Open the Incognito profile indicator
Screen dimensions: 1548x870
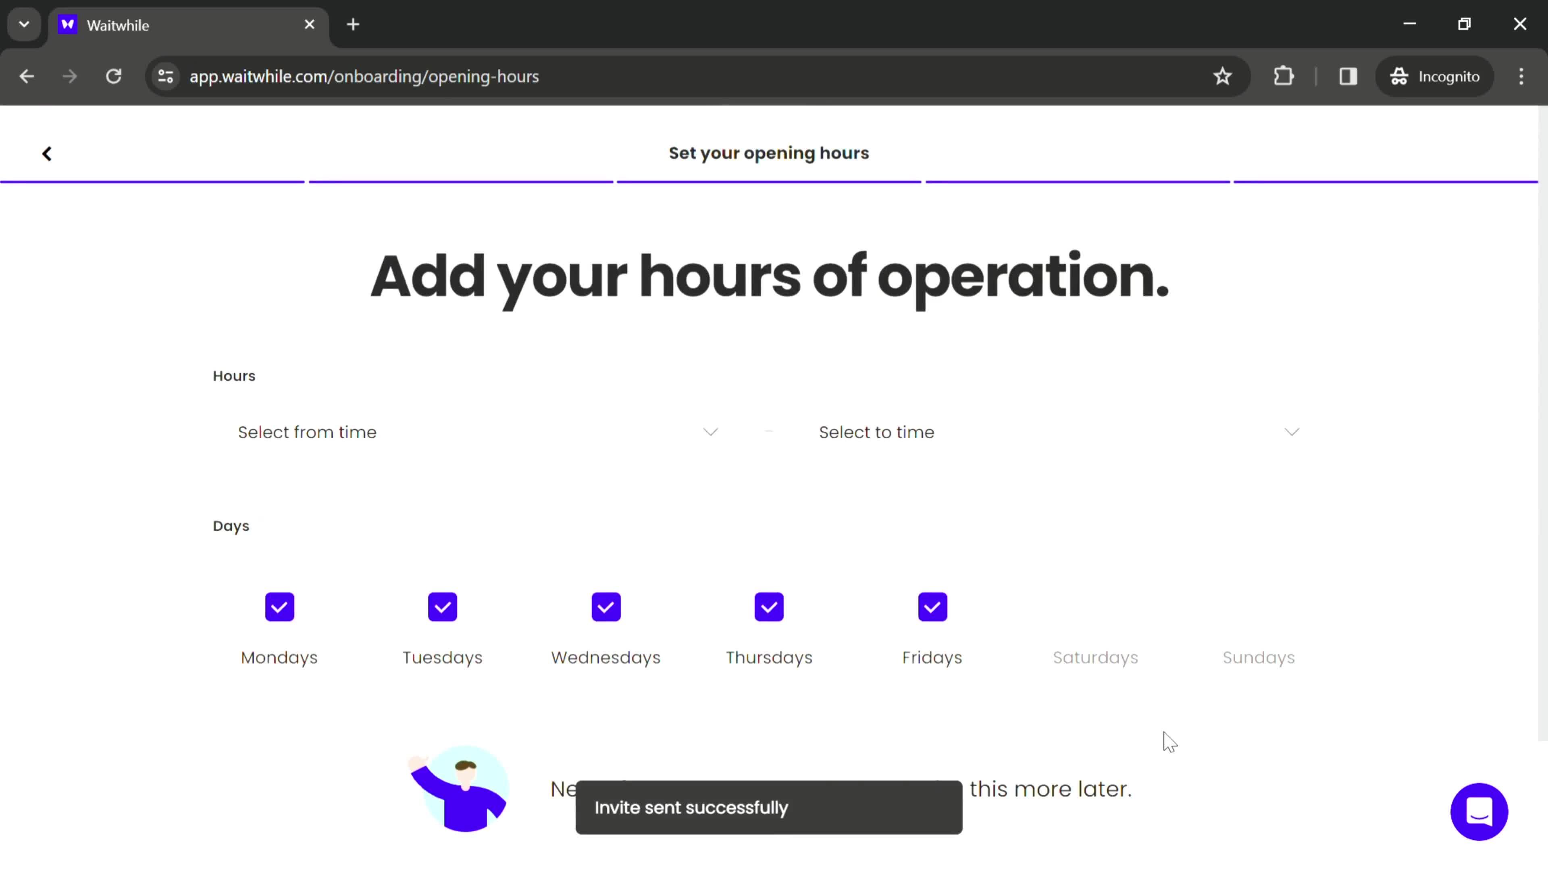pyautogui.click(x=1434, y=76)
